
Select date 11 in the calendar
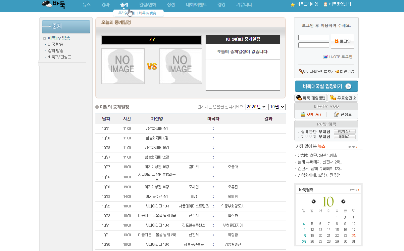click(x=304, y=230)
